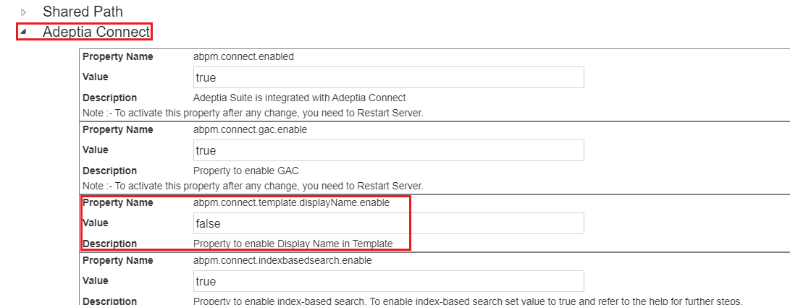
Task: Click the Restart Server note below gac.enable
Action: pyautogui.click(x=252, y=186)
